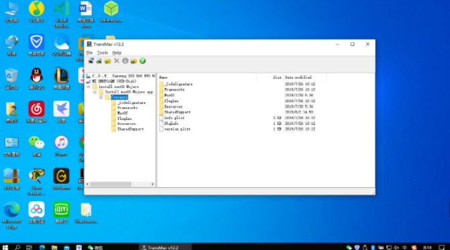
Task: Sort by the Date modified column header
Action: [x=305, y=78]
